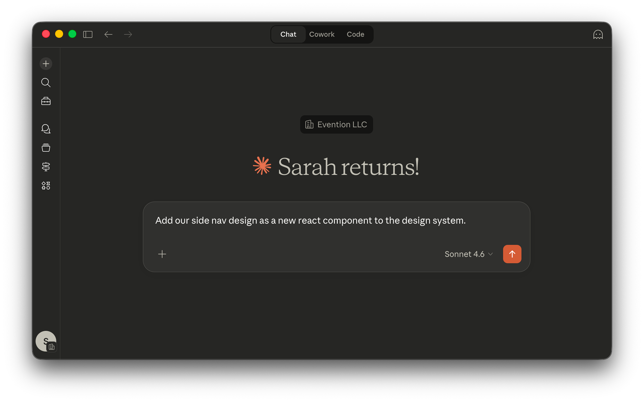Click the Evention LLC building icon badge on avatar
The width and height of the screenshot is (644, 402).
[52, 346]
